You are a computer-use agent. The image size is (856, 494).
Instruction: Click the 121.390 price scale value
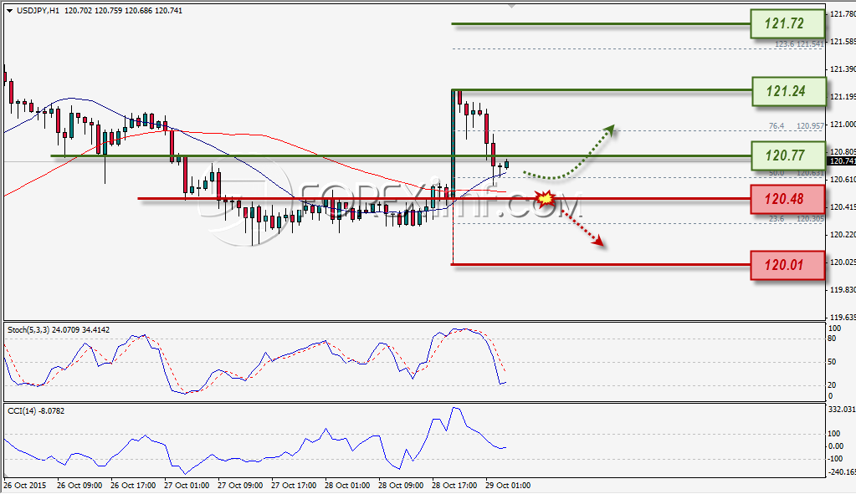pos(843,69)
